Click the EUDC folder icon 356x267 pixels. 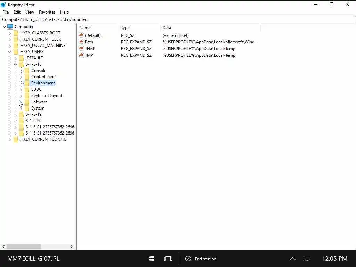pyautogui.click(x=27, y=89)
